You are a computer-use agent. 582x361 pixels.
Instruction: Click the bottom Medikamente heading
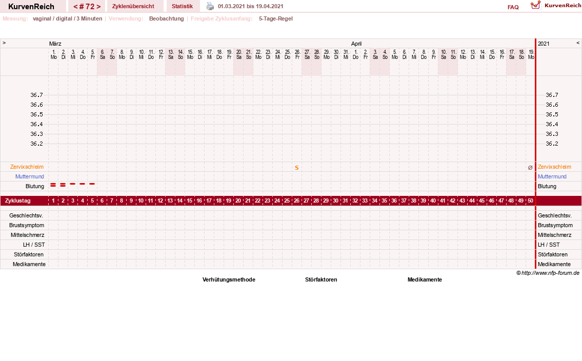click(x=425, y=280)
